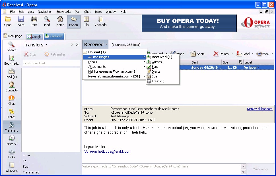This screenshot has width=276, height=176.
Task: Sort messages by Sent column header
Action: tap(206, 62)
